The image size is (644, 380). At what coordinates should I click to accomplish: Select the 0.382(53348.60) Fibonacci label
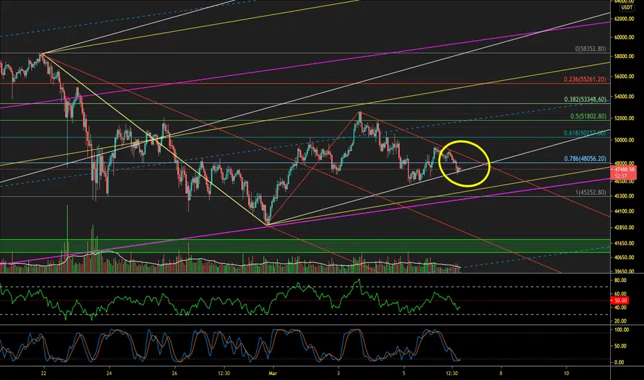[x=585, y=99]
